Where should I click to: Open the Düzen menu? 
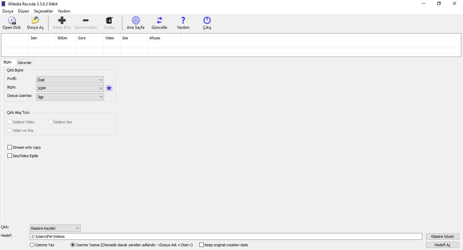point(24,11)
